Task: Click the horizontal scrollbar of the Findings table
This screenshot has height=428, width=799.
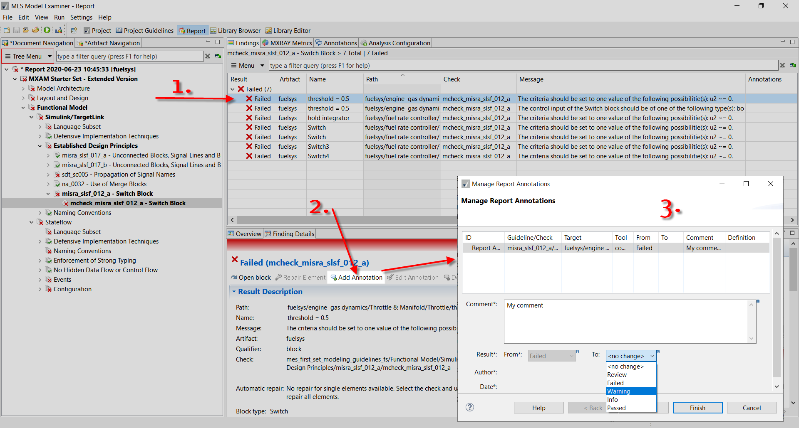Action: point(347,220)
